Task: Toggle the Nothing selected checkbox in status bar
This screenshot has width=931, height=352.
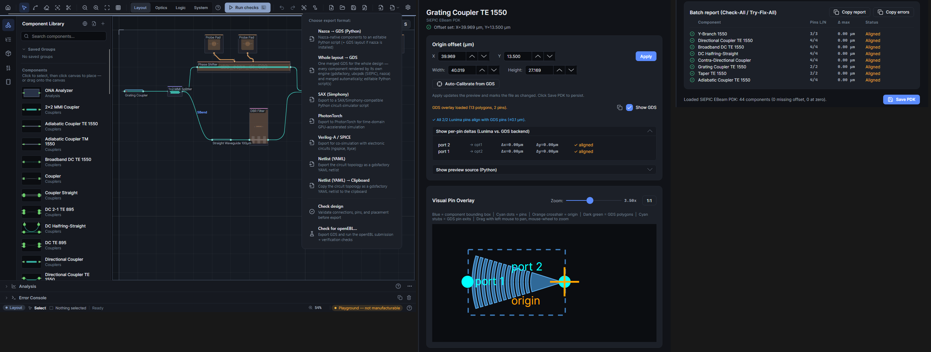Action: click(51, 308)
